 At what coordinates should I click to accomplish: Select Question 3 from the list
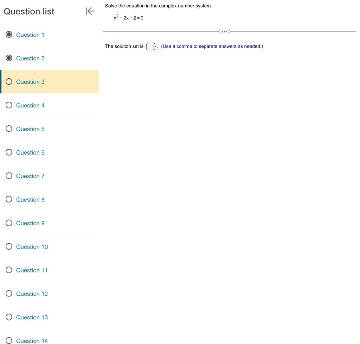pyautogui.click(x=30, y=82)
